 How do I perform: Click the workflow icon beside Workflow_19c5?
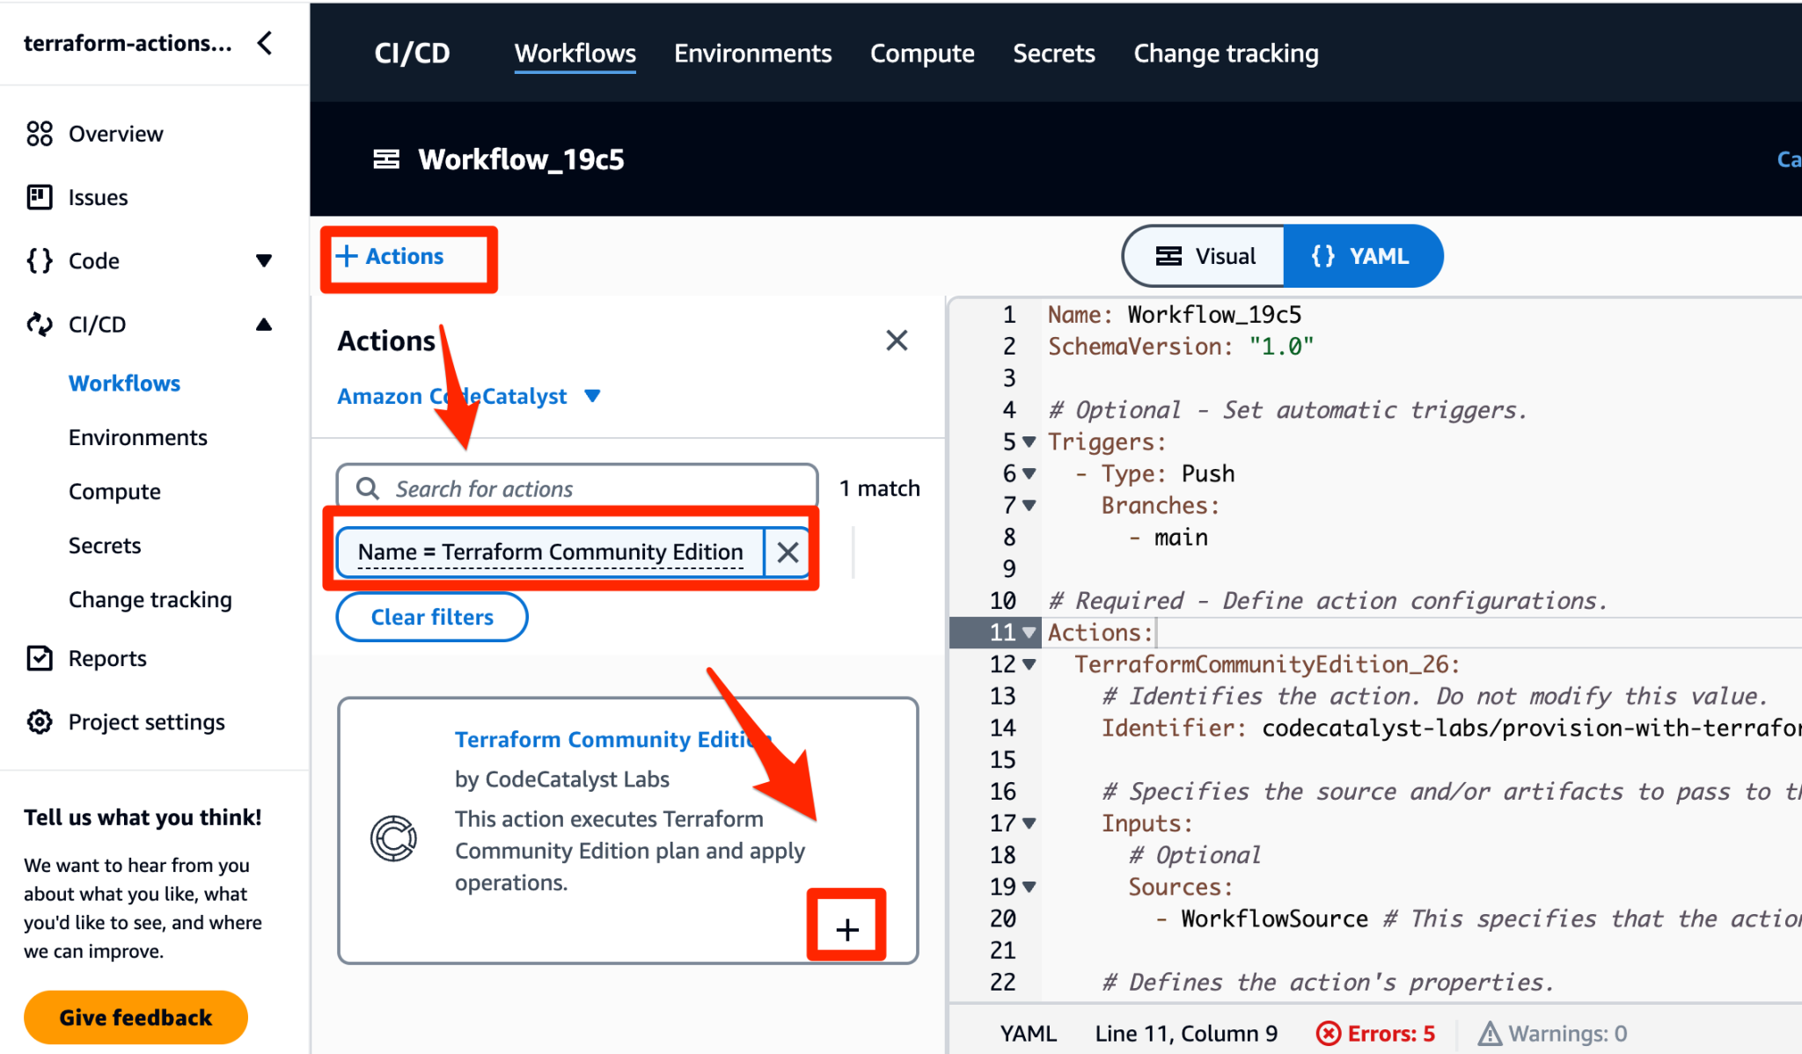pyautogui.click(x=385, y=159)
